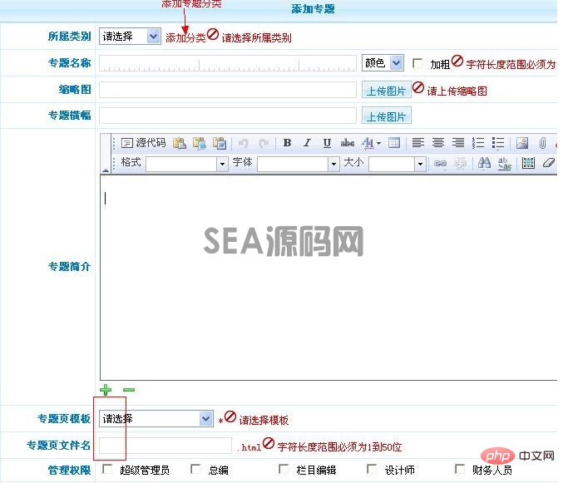The image size is (563, 483).
Task: Expand text color arrow next to A icon
Action: (379, 143)
